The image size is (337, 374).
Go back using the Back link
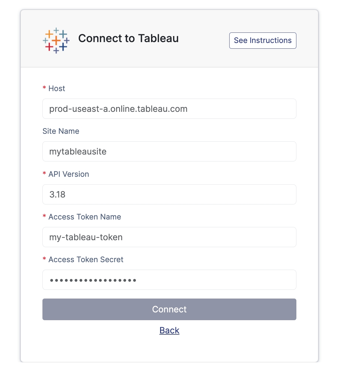[169, 330]
